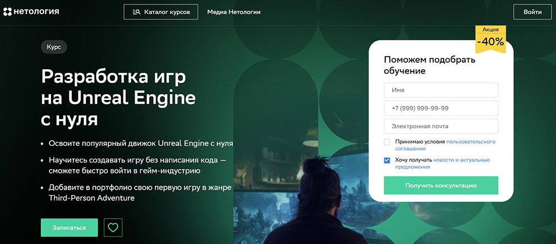Screen dimensions: 556x244
Task: Click the Акция -40% badge
Action: point(490,39)
